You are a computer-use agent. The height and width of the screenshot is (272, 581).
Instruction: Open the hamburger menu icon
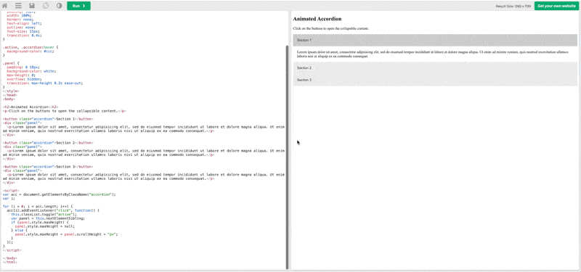[x=18, y=6]
